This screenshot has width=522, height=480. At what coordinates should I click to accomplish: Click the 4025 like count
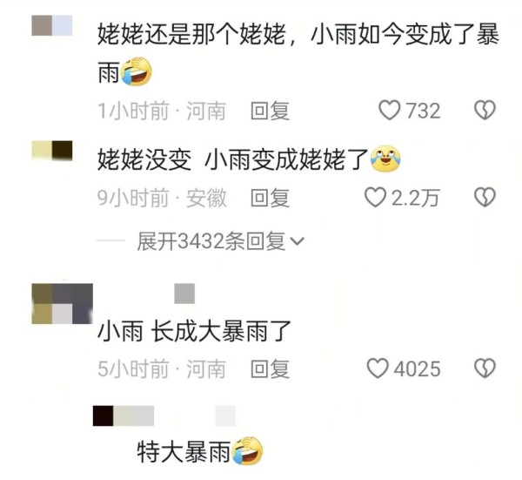tap(417, 368)
